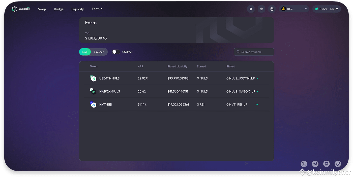Open the Telegram social icon
The height and width of the screenshot is (178, 353).
point(315,164)
